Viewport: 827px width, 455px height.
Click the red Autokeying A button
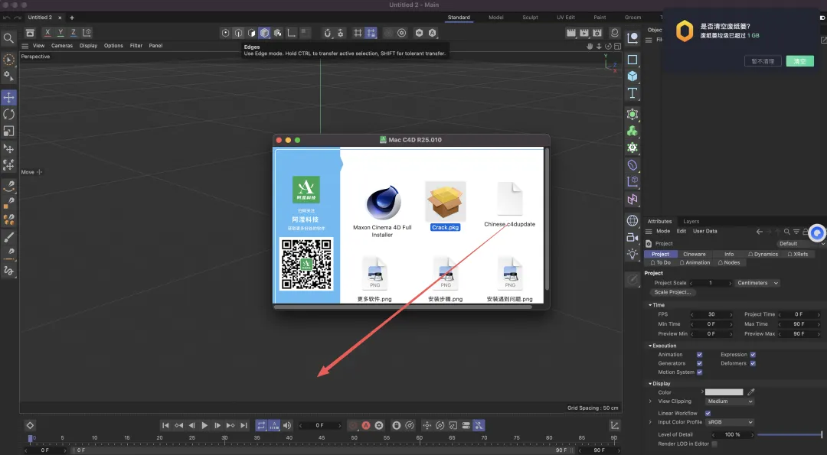[x=366, y=425]
